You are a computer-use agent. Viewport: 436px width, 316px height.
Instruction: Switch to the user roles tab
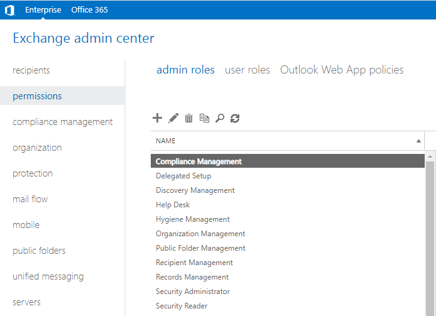(248, 70)
